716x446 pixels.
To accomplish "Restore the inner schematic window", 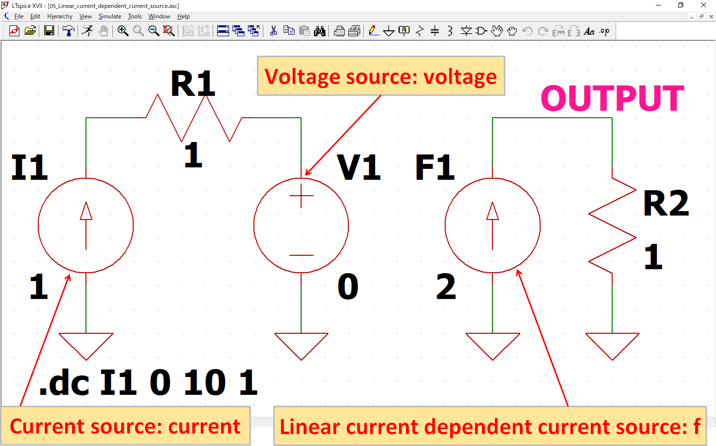I will (x=701, y=16).
